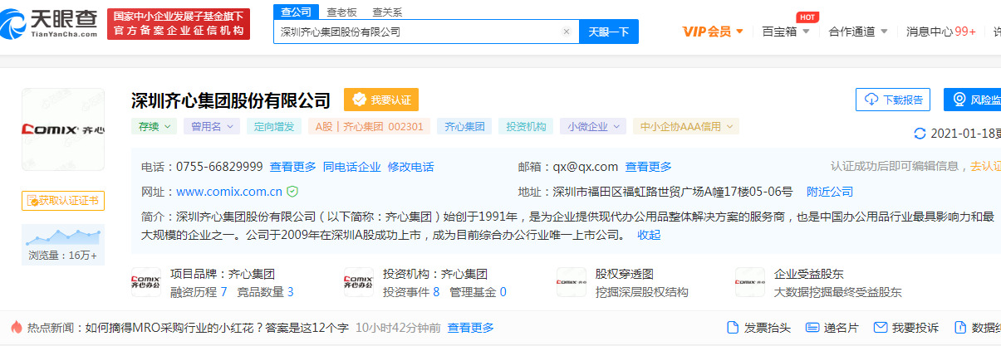Click the 定向增发 tag
This screenshot has height=346, width=1001.
click(274, 126)
